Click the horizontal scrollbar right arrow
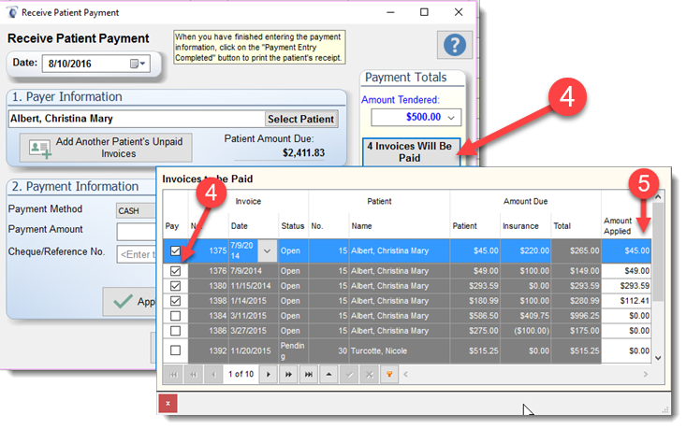 [x=646, y=375]
